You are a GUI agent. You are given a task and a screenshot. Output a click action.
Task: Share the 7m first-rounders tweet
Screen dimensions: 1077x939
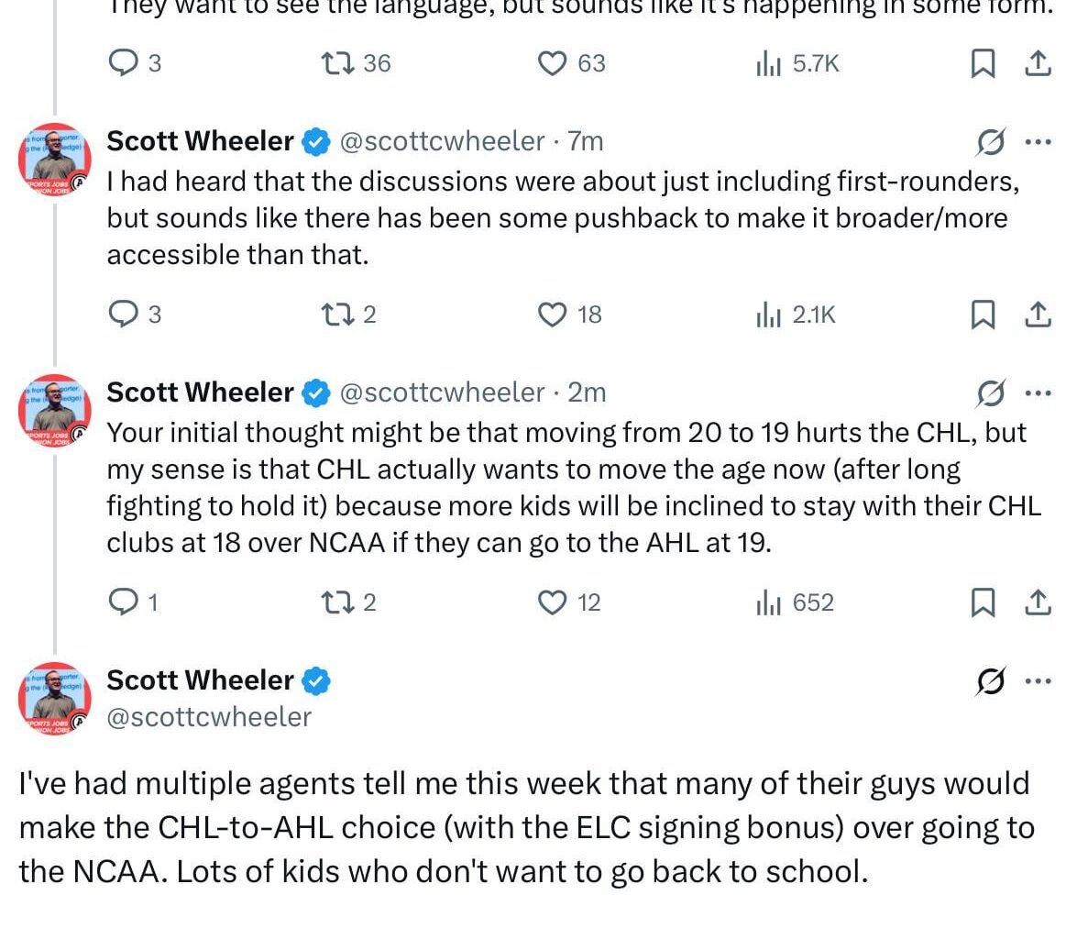click(x=1037, y=315)
